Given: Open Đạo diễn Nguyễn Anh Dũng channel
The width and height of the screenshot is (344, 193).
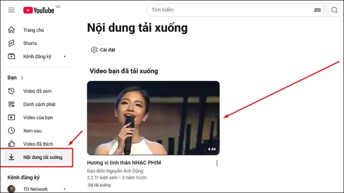Looking at the screenshot, I should [115, 171].
